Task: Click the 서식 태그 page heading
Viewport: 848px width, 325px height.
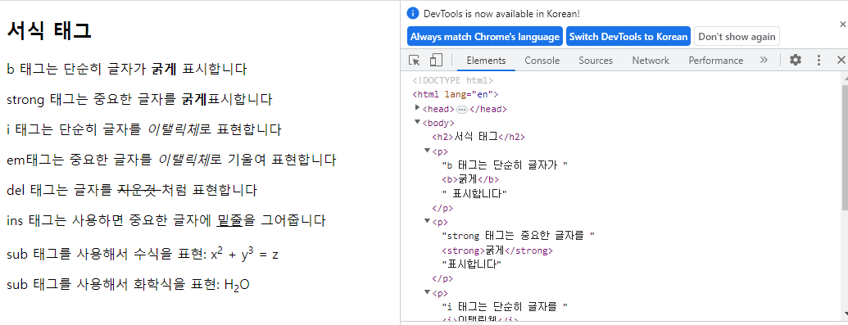Action: (x=49, y=30)
